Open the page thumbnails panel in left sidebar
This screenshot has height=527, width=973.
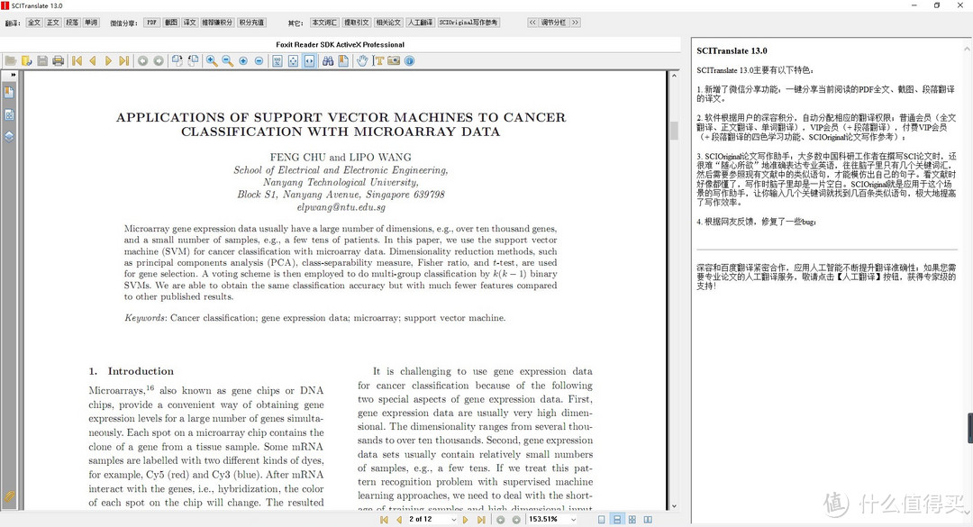pyautogui.click(x=9, y=114)
